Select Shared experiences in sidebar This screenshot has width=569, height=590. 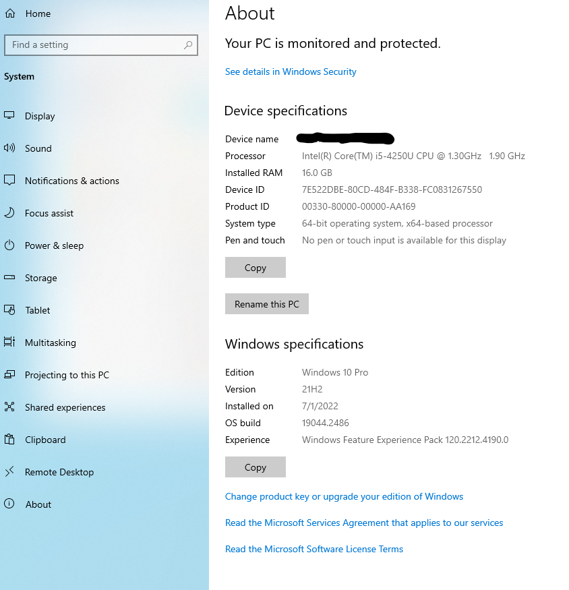tap(65, 407)
